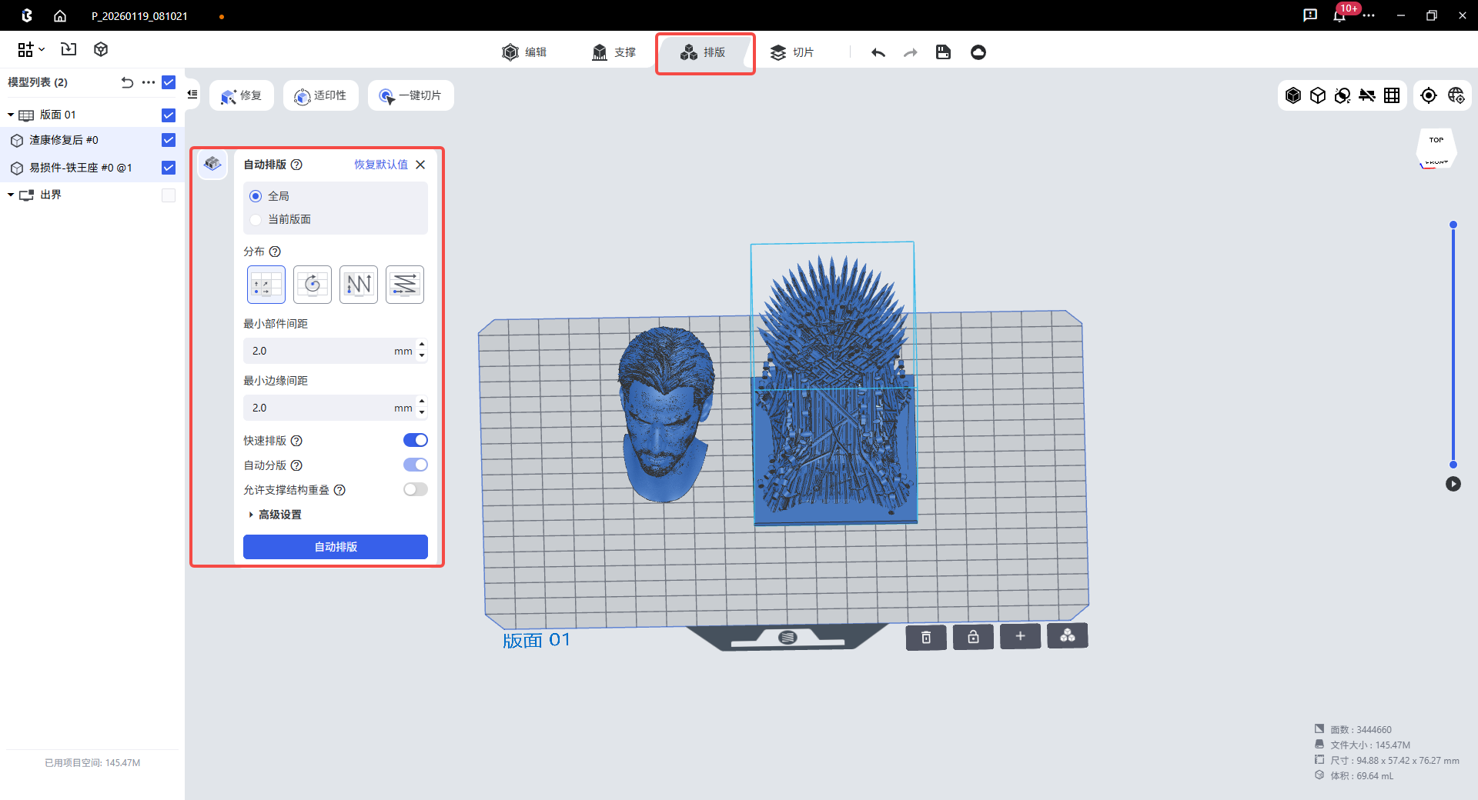Image resolution: width=1478 pixels, height=800 pixels.
Task: Switch to the 支撑 tab
Action: pyautogui.click(x=614, y=52)
